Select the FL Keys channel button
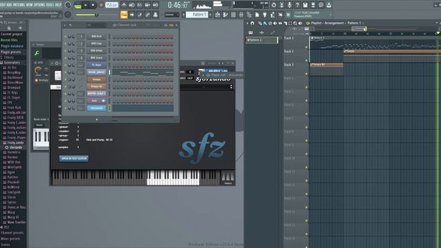 96,65
